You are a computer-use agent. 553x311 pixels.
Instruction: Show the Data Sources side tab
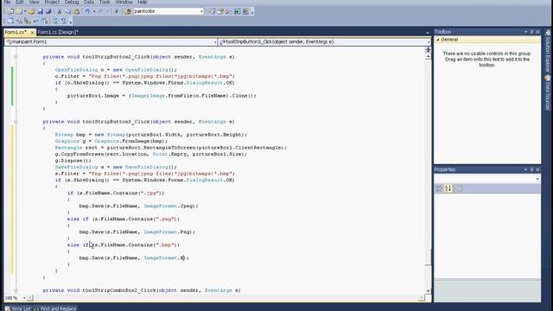coord(548,92)
